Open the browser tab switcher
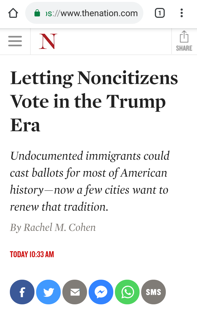This screenshot has width=197, height=312. click(160, 13)
